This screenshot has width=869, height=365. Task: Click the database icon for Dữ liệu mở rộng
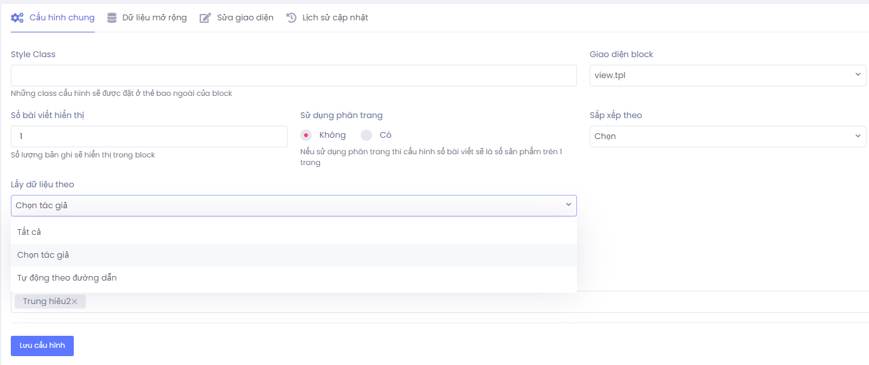(112, 18)
